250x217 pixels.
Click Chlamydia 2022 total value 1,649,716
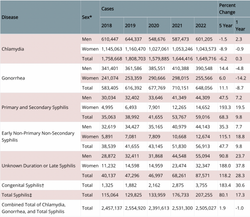click(x=206, y=58)
